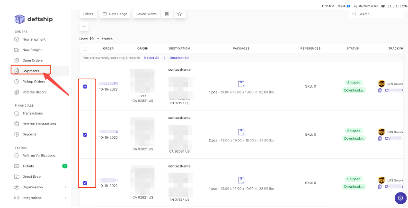Click the ORDER column header

point(108,49)
